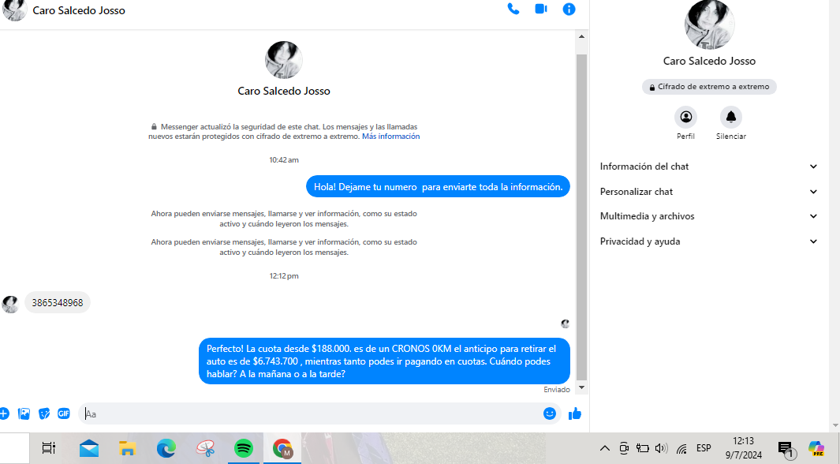Click profile picture at top of conversation
The image size is (840, 464).
coord(284,60)
